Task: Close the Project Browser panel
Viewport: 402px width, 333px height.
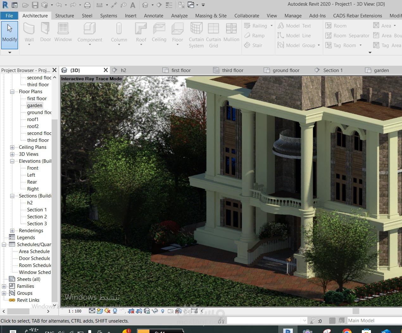Action: 54,70
